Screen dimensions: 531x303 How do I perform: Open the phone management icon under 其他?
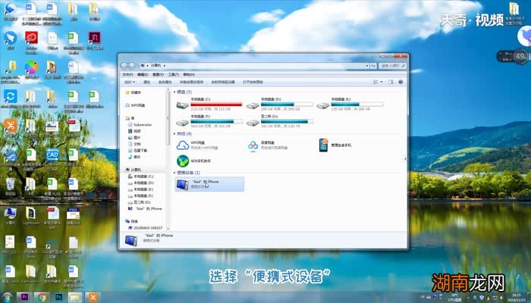point(323,145)
